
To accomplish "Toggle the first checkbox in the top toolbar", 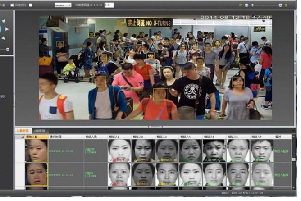I will click(x=12, y=5).
